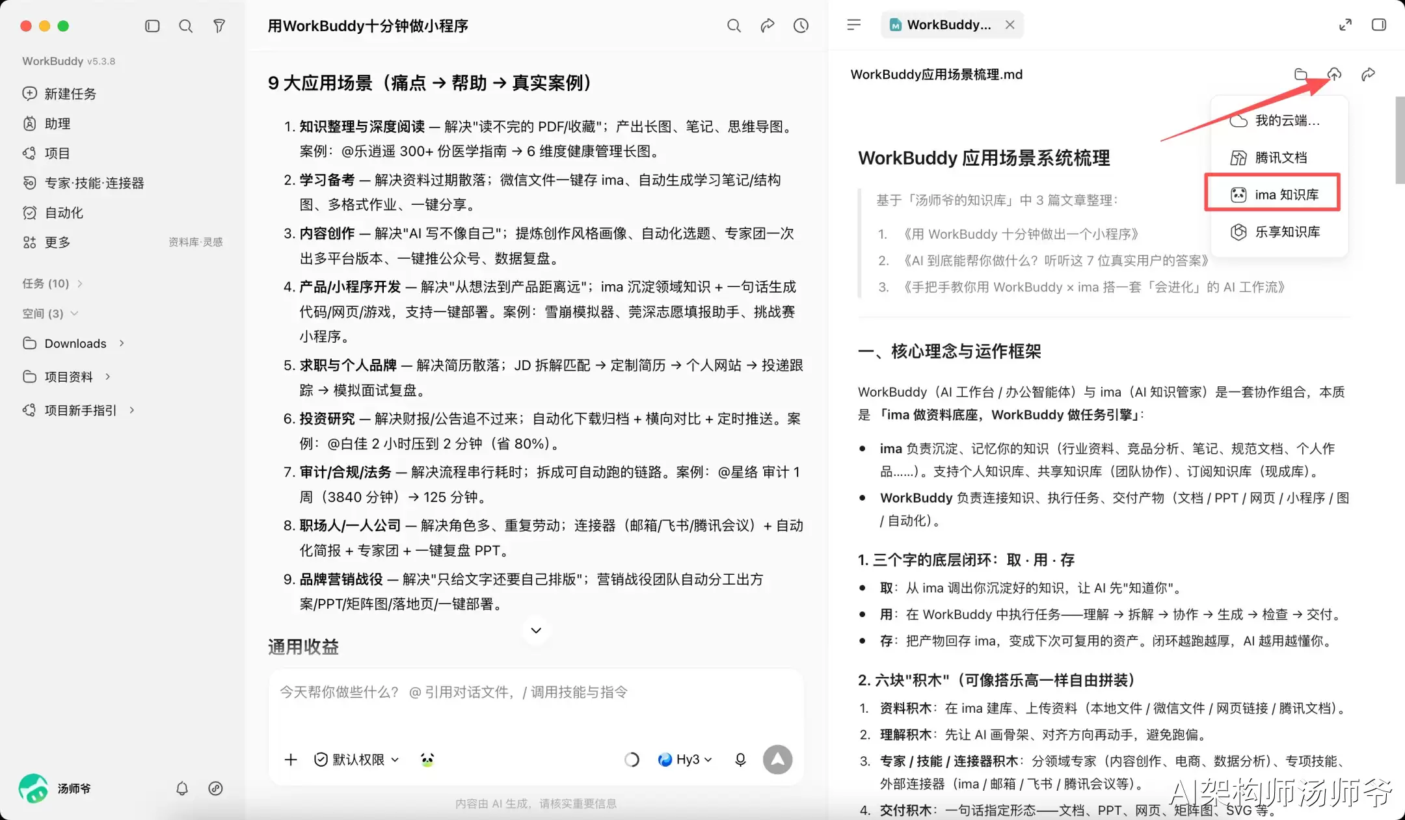1405x820 pixels.
Task: Click list item 《用 WorkBuddy 十分钟做出一个小程序》
Action: click(1020, 233)
